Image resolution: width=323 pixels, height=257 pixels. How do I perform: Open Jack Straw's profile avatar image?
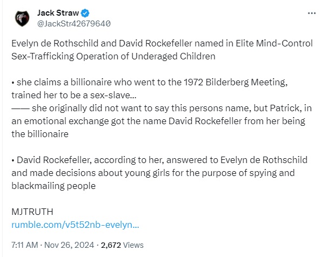(22, 18)
